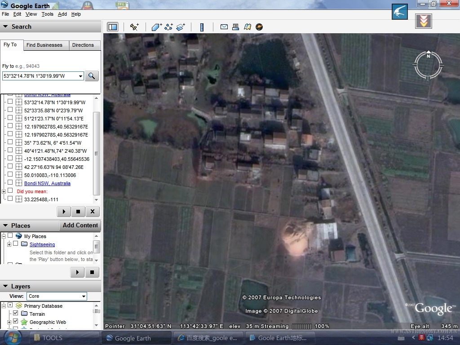Open the Tools menu
The height and width of the screenshot is (345, 460).
click(x=47, y=14)
